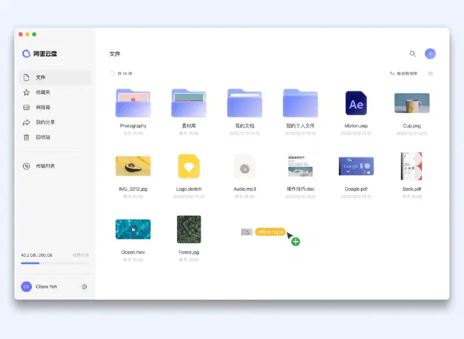Click the play button on Ocean.mov
464x339 pixels.
(x=133, y=229)
